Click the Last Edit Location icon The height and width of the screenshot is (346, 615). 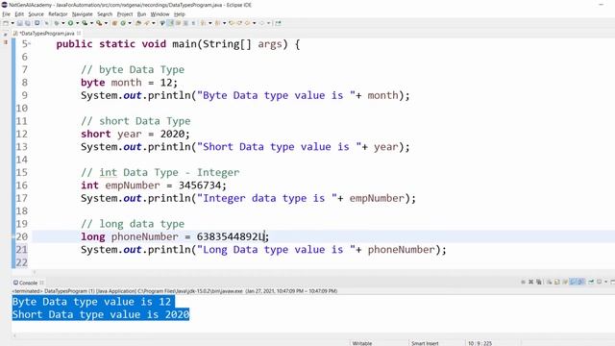[x=232, y=23]
